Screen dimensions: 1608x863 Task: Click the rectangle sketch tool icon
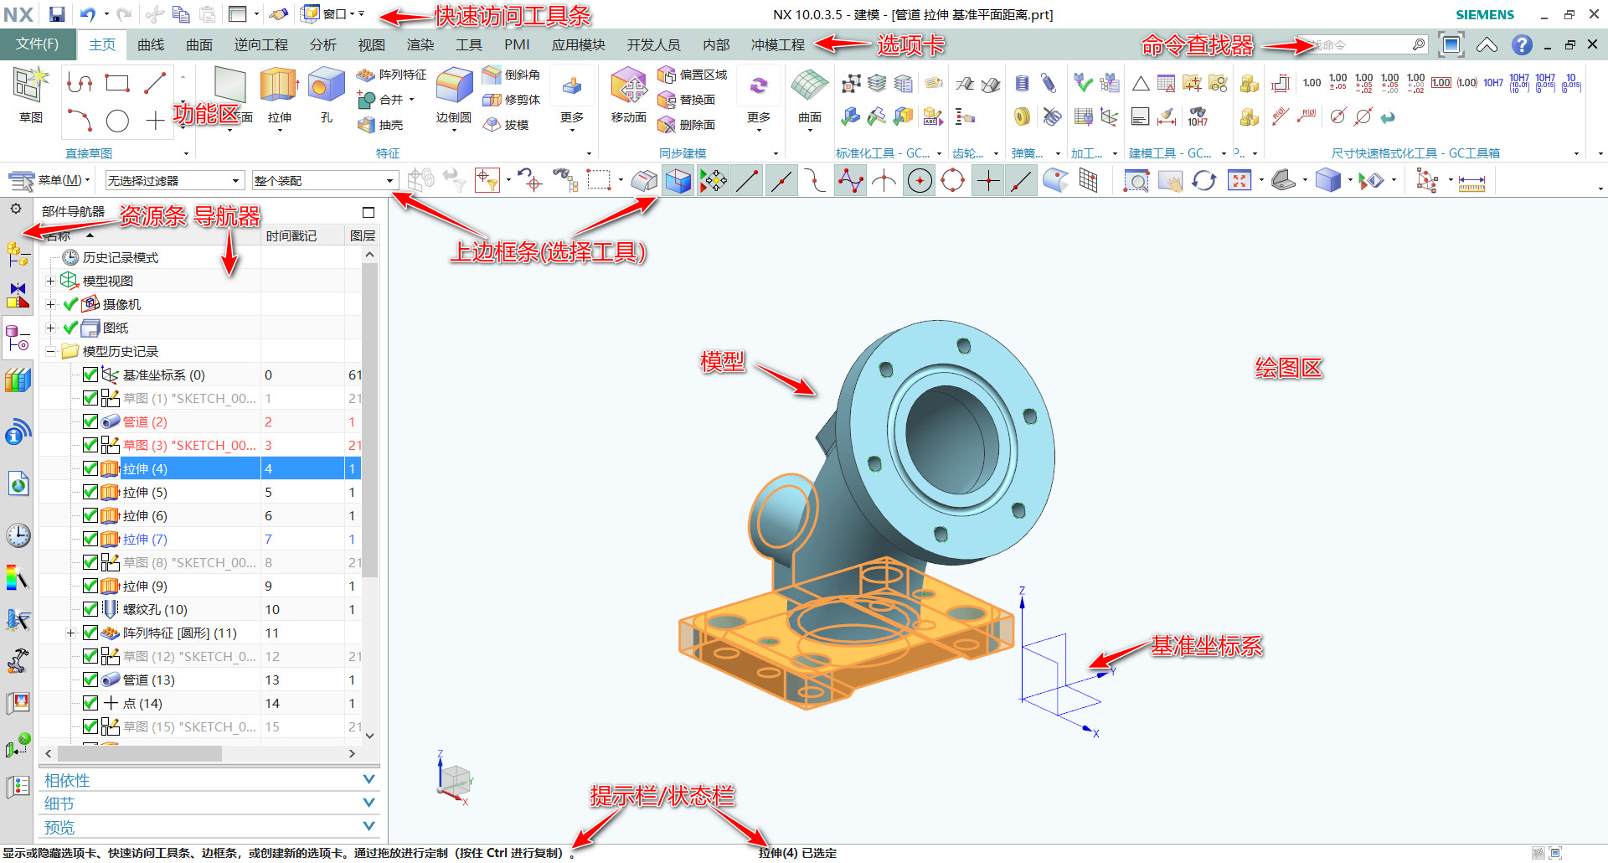point(117,83)
